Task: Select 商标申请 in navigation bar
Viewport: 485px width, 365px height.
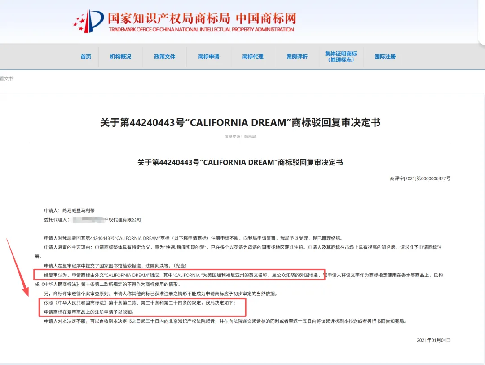Action: point(209,57)
